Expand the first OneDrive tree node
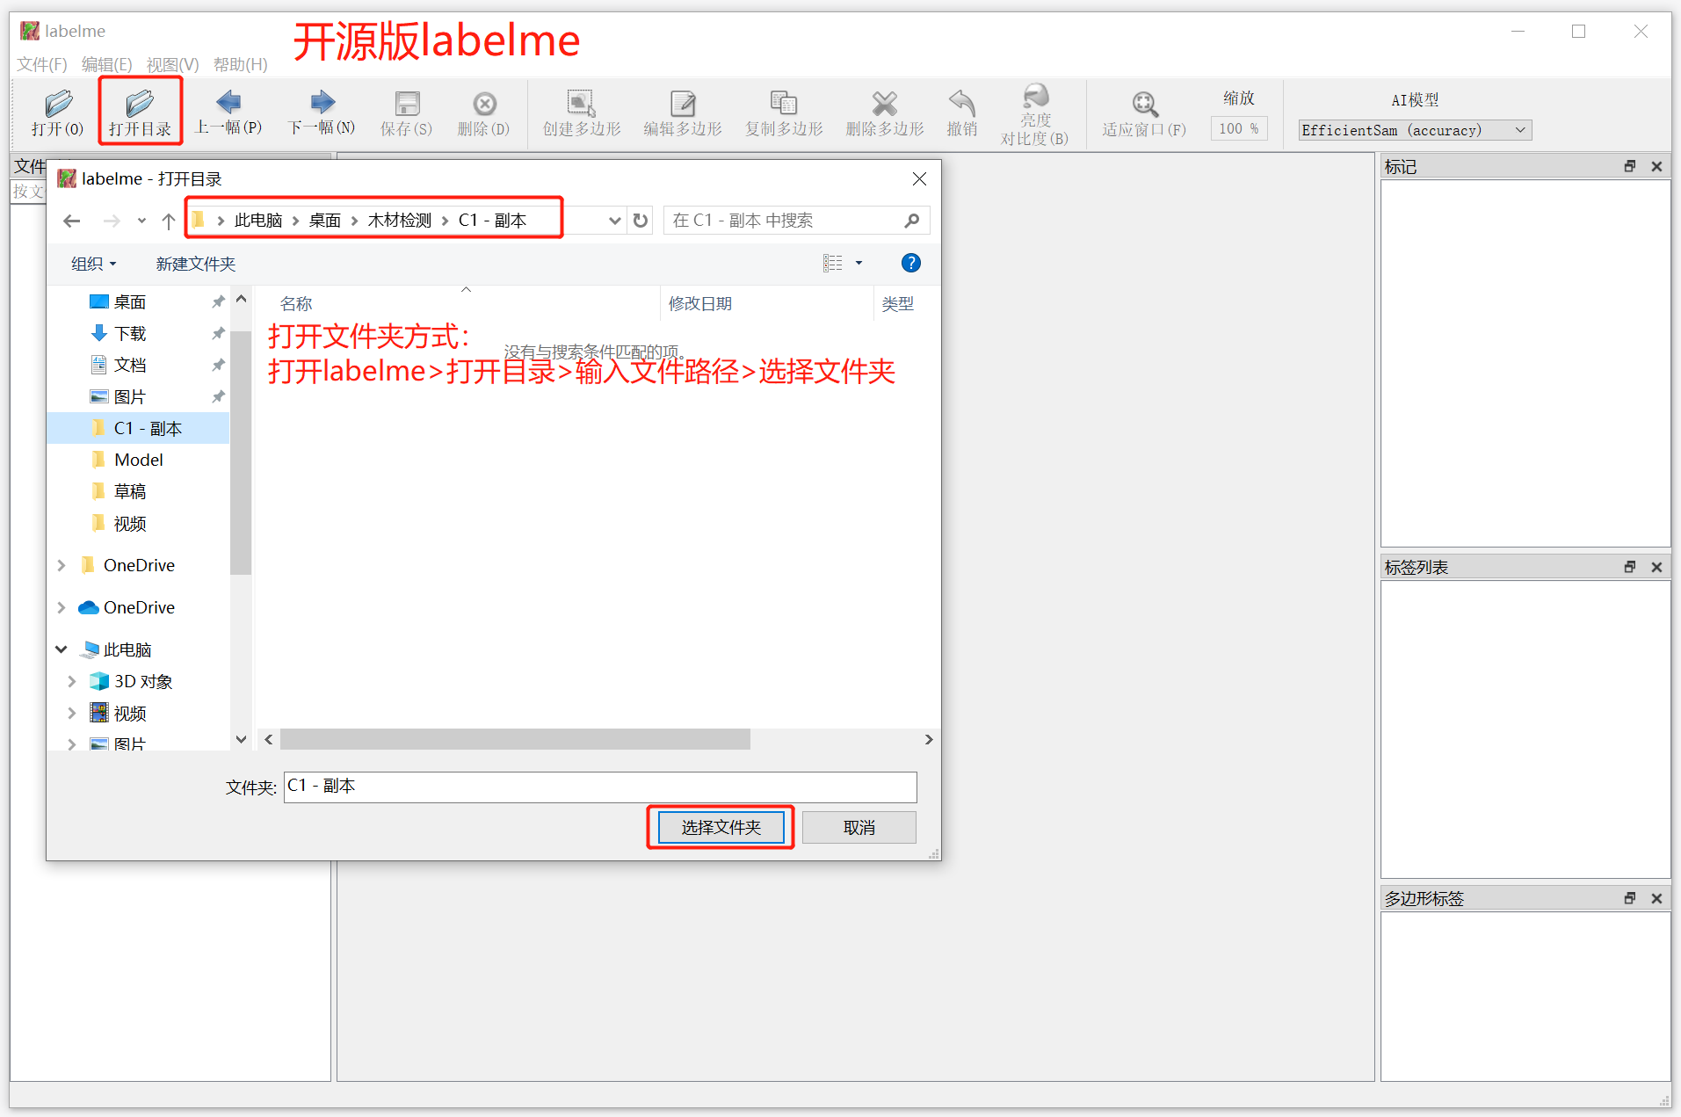This screenshot has width=1681, height=1117. [x=62, y=565]
